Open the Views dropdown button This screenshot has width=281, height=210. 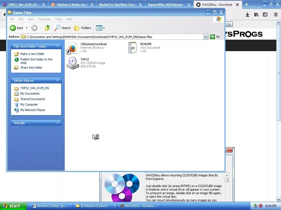(x=100, y=28)
